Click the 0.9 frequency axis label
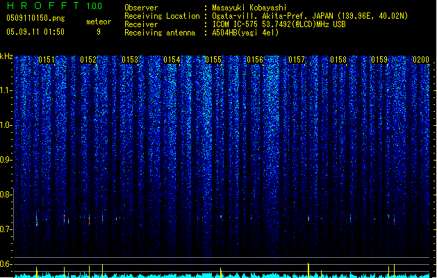Image resolution: width=437 pixels, height=278 pixels. (x=6, y=160)
